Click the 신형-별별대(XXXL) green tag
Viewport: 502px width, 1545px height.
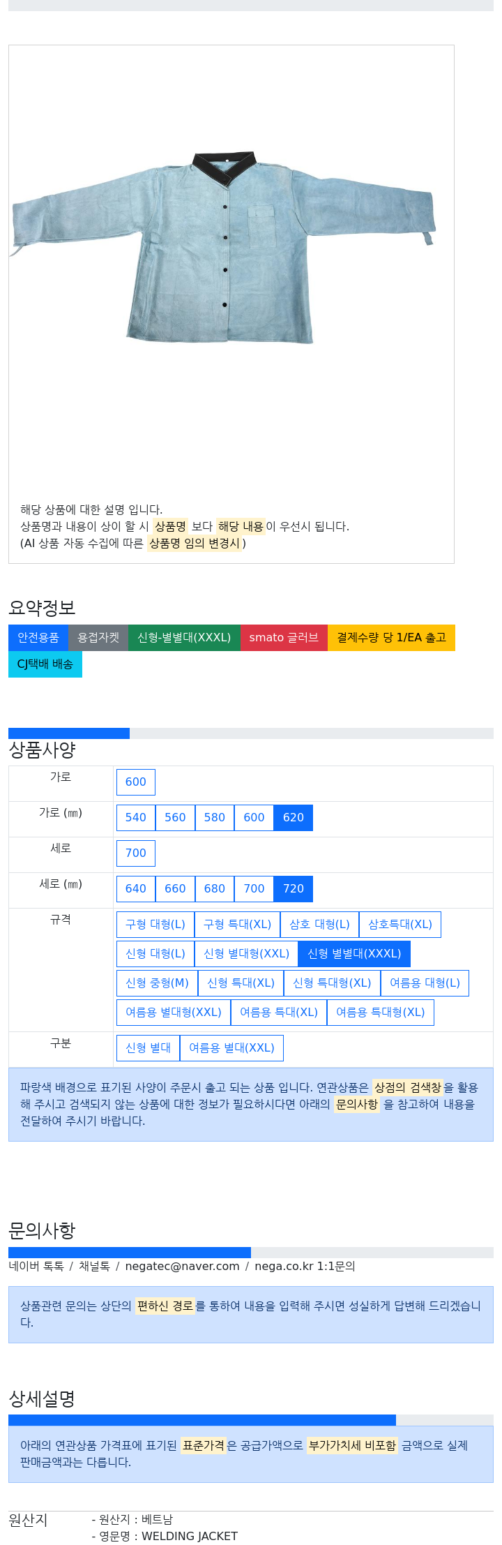click(184, 638)
